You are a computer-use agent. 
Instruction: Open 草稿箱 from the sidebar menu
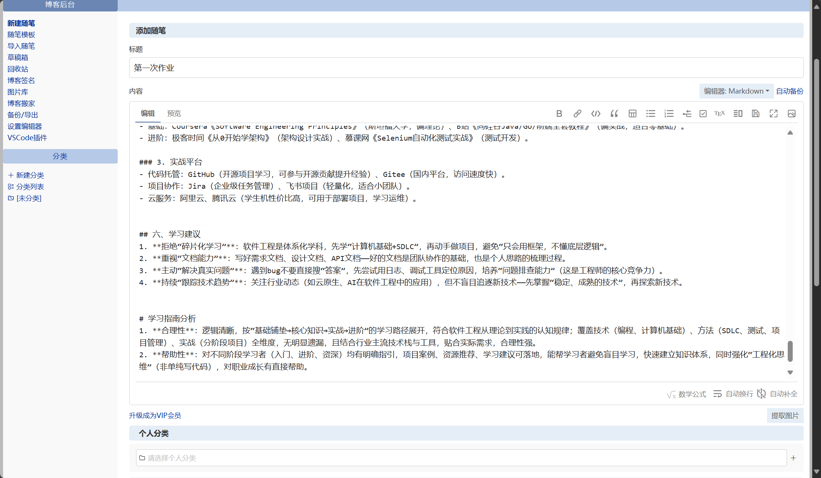click(x=18, y=57)
